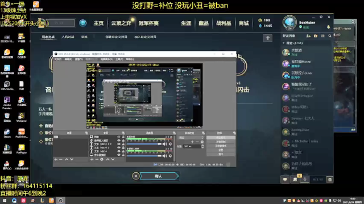This screenshot has height=204, width=364.
Task: Open desktop audio (桌面音频) settings gear in mixer
Action: [x=171, y=144]
